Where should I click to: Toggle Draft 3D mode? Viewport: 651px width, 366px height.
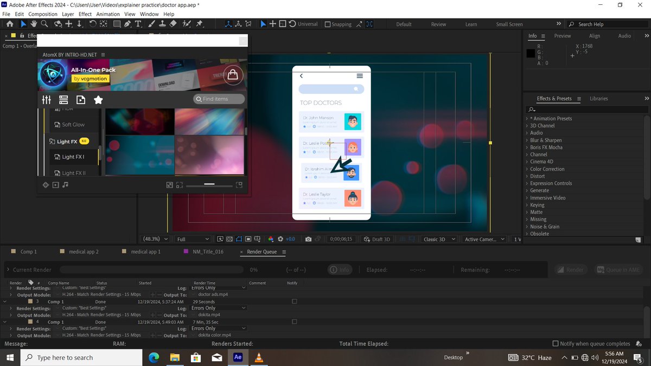coord(376,239)
